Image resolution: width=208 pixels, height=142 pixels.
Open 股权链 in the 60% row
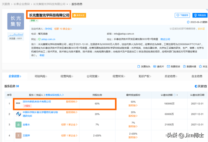[x=133, y=105]
